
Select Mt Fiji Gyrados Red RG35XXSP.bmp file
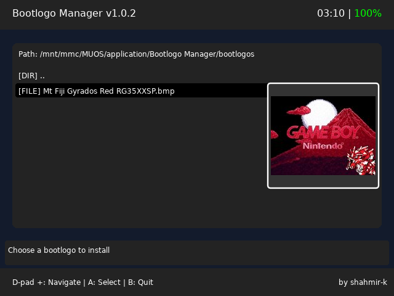coord(142,91)
